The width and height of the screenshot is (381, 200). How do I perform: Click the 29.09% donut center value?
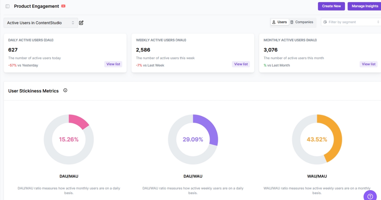pos(193,139)
